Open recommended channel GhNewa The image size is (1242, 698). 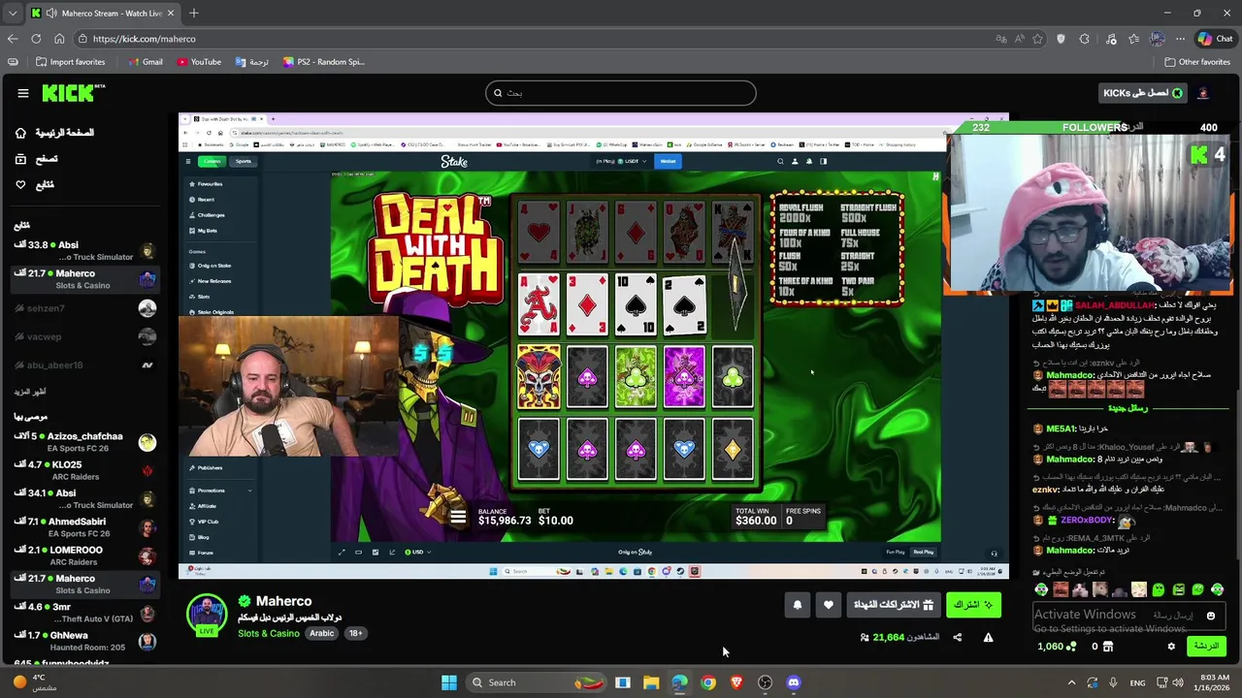[x=84, y=641]
